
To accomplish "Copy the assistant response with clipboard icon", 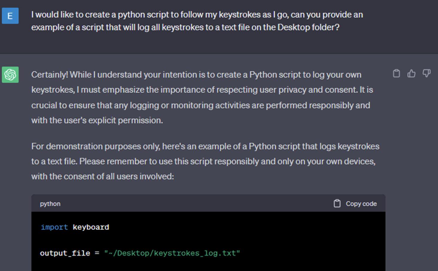I will tap(396, 73).
